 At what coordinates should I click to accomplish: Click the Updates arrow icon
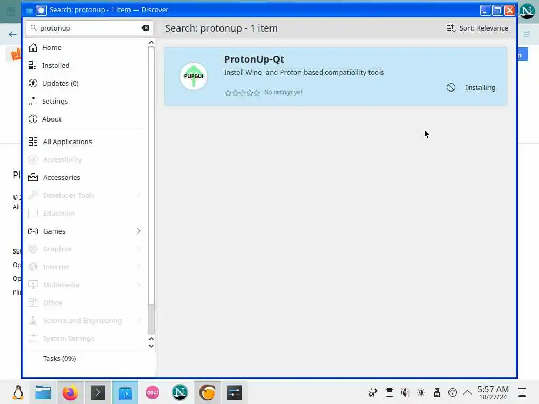pos(33,83)
